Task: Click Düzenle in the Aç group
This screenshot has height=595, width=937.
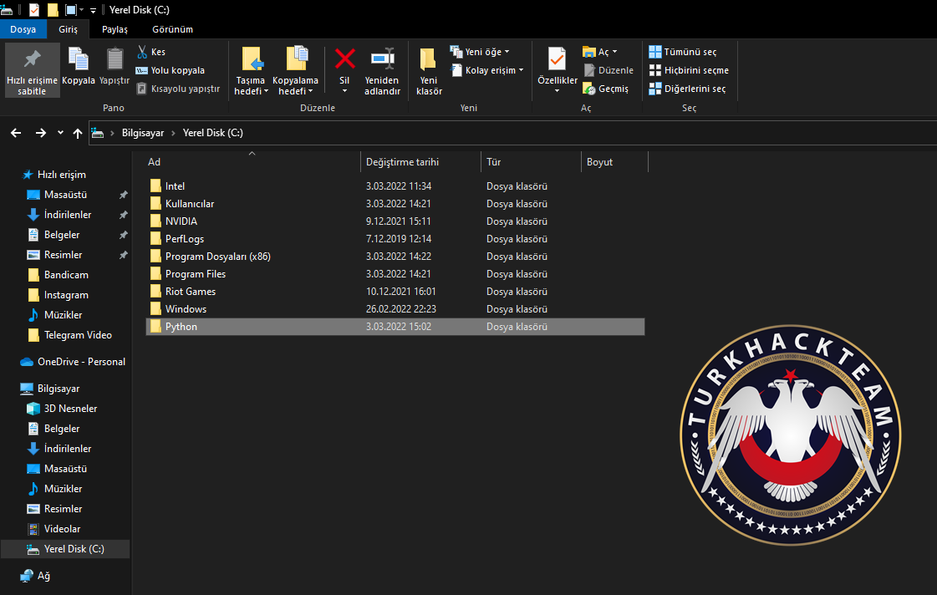Action: (x=609, y=70)
